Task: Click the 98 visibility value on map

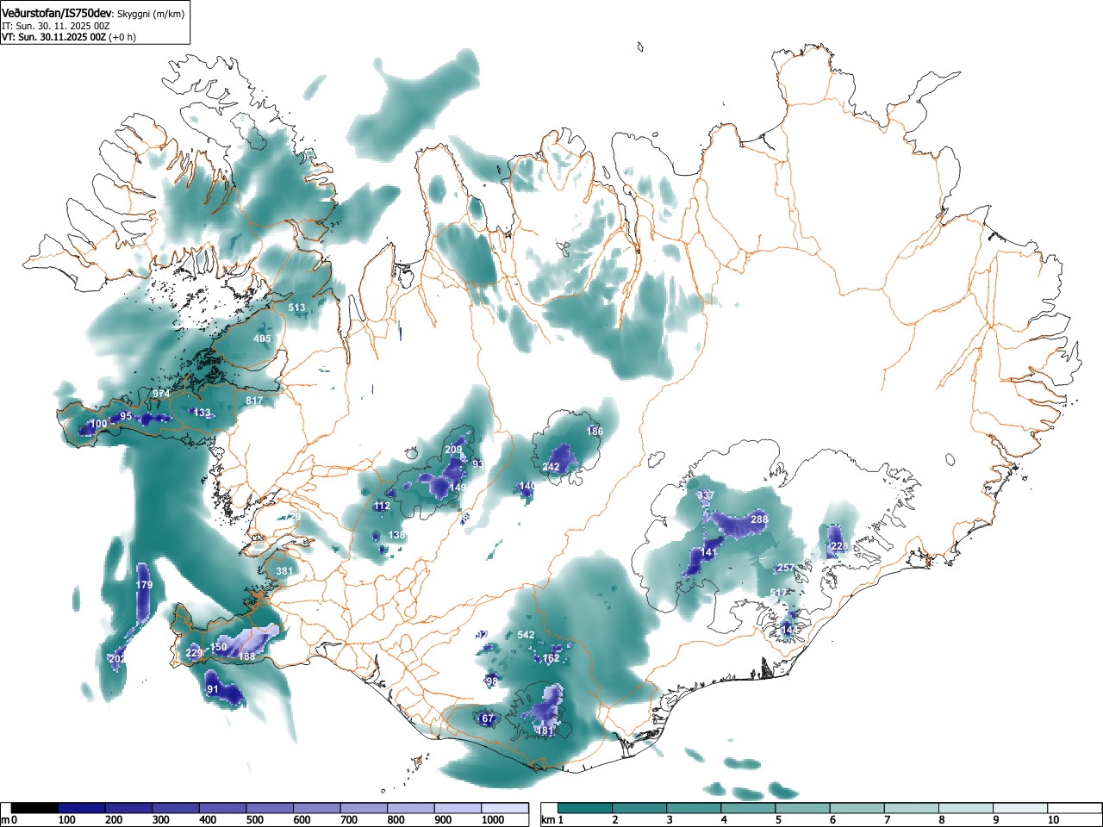Action: coord(492,681)
